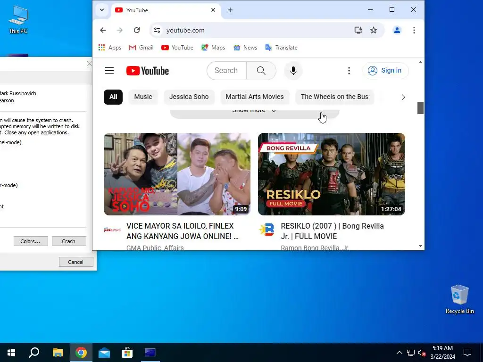Open File Explorer from taskbar
This screenshot has height=362, width=483.
pyautogui.click(x=58, y=353)
